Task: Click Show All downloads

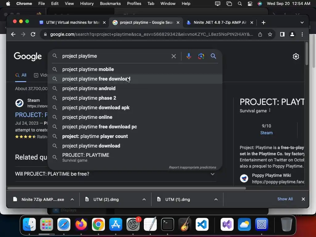Action: [x=285, y=199]
